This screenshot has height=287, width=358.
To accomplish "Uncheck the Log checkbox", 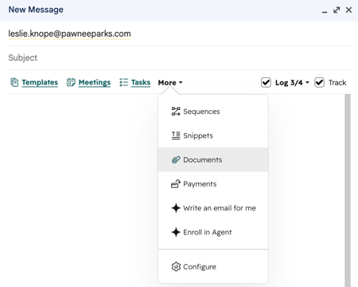I will click(x=266, y=82).
